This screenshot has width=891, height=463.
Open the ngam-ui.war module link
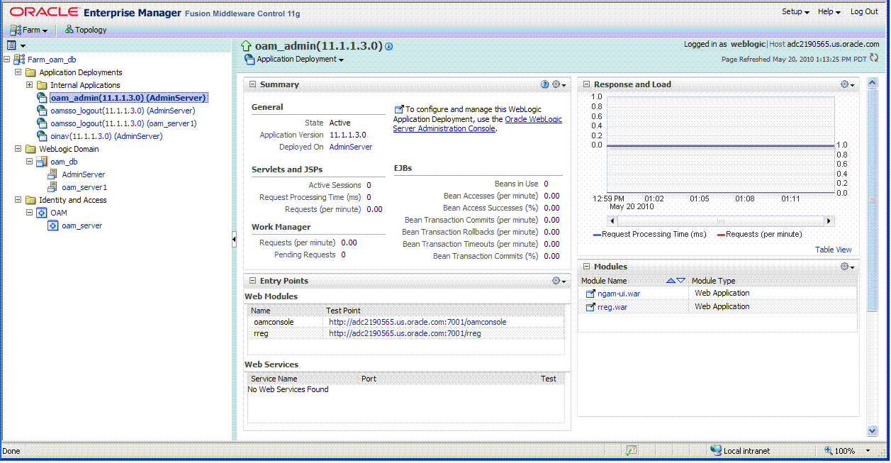click(619, 294)
